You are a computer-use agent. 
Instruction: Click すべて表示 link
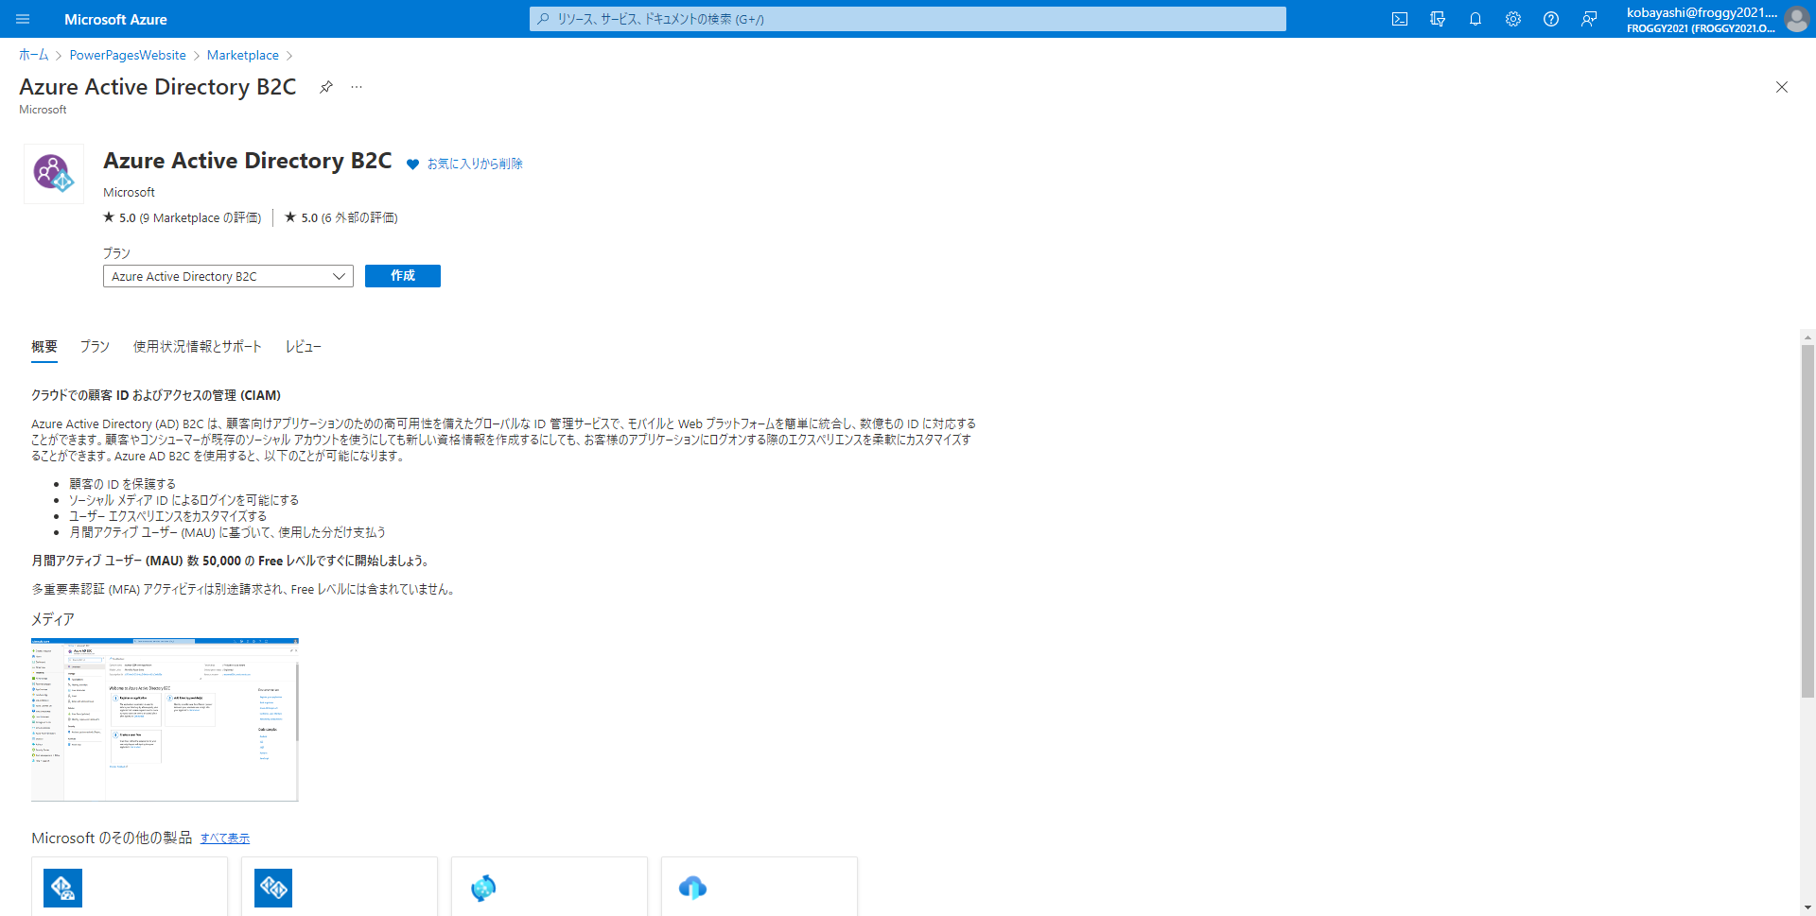click(225, 838)
